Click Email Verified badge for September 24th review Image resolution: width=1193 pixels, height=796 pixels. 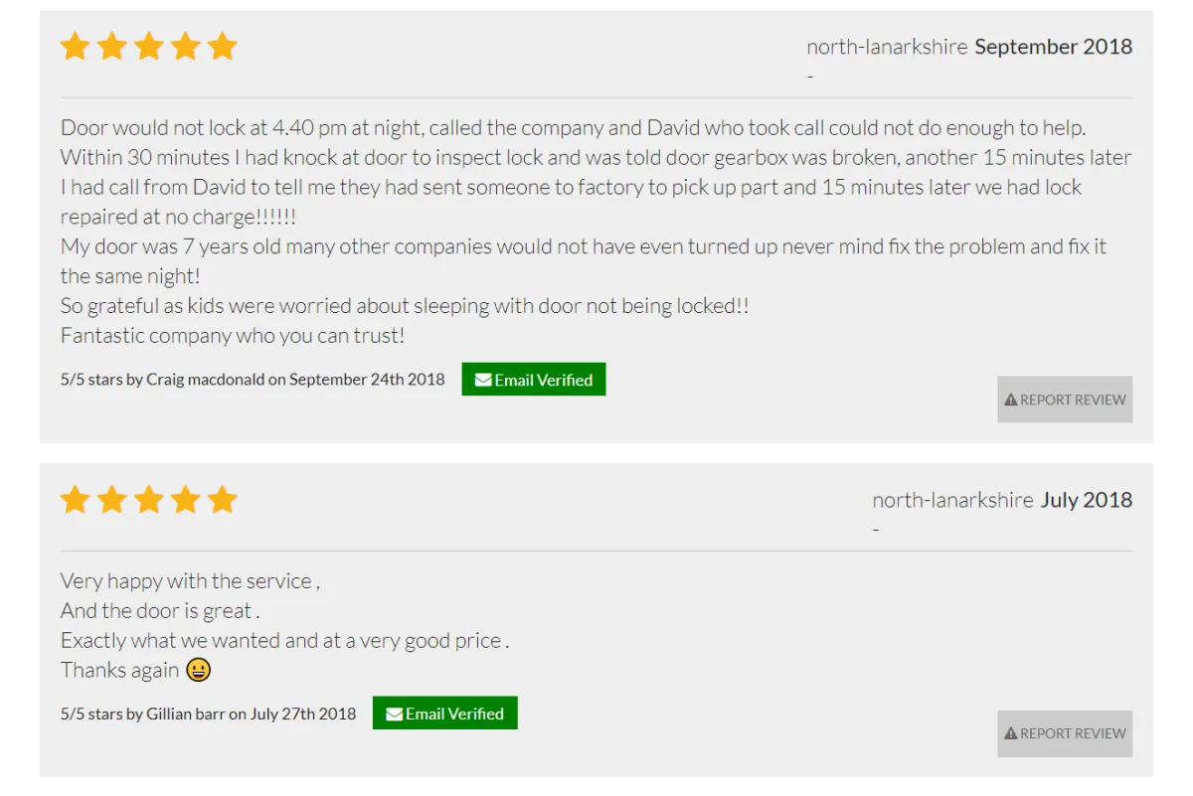pyautogui.click(x=534, y=380)
